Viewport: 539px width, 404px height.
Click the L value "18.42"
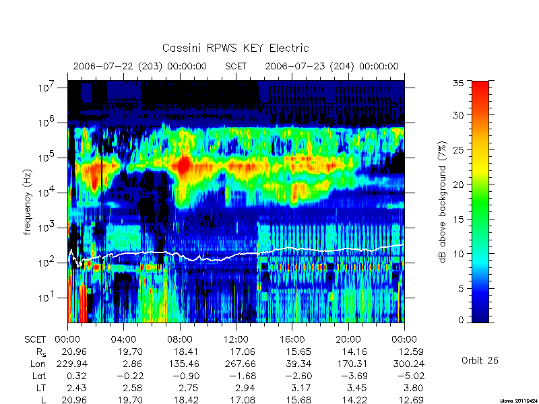187,400
